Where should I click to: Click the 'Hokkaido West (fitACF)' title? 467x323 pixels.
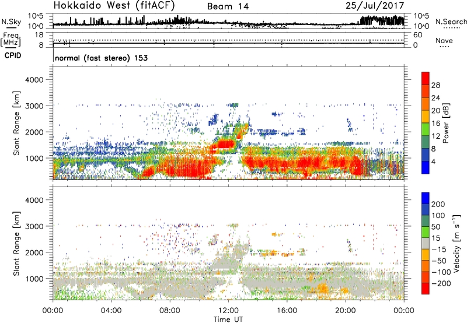click(x=114, y=6)
